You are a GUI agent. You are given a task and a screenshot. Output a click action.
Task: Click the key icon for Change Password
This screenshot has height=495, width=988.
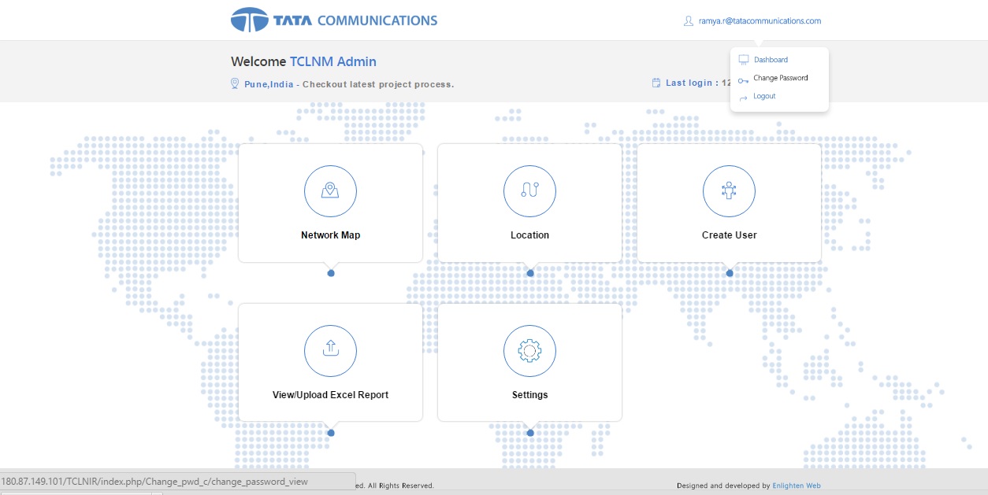[743, 79]
